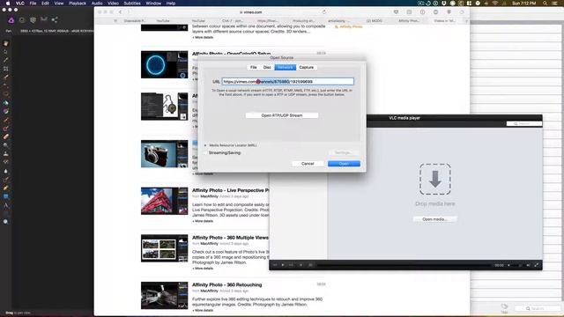Switch to the Photo persona icon
Screen dimensions: 564x317
point(11,20)
